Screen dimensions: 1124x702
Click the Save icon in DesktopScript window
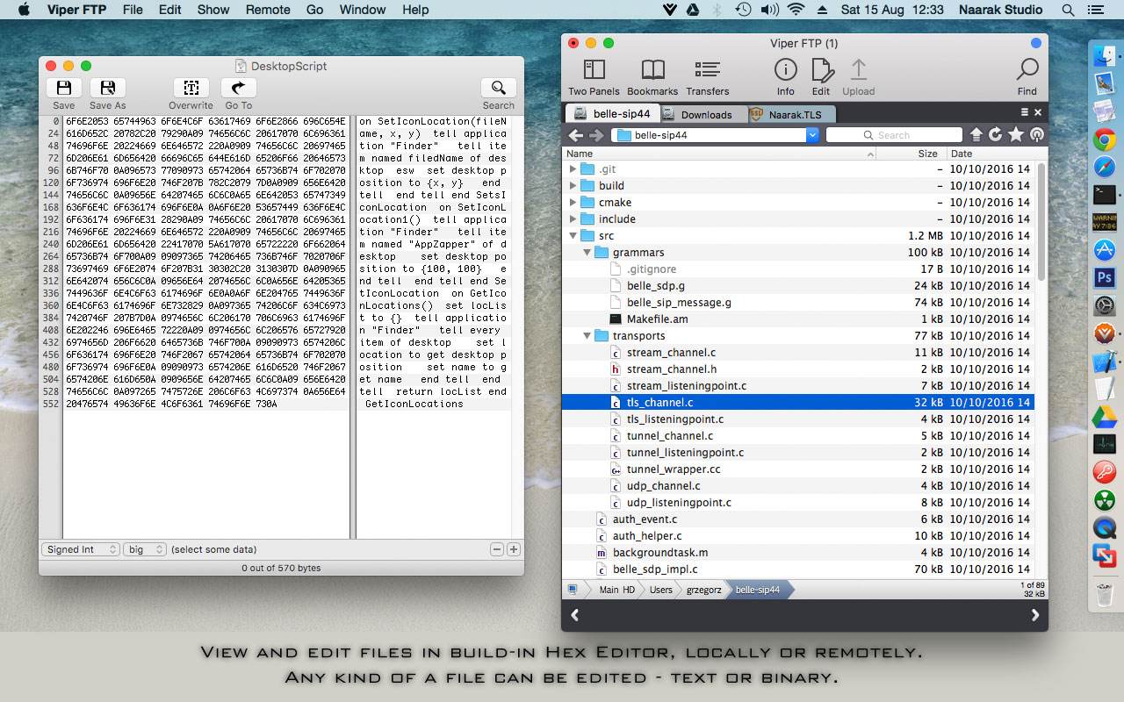[x=64, y=88]
